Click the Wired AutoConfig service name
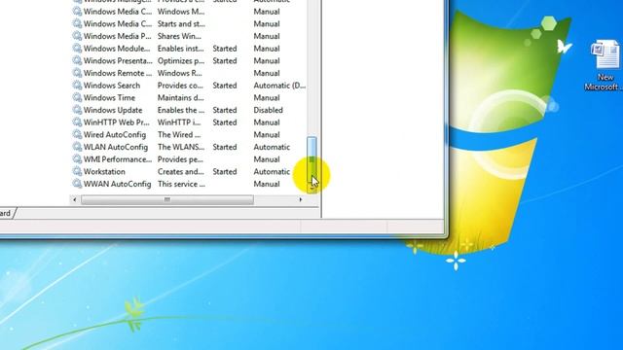This screenshot has height=350, width=623. tap(115, 134)
